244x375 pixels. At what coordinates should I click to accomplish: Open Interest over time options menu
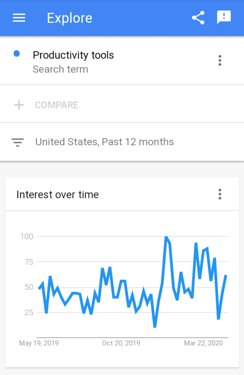[x=220, y=194]
